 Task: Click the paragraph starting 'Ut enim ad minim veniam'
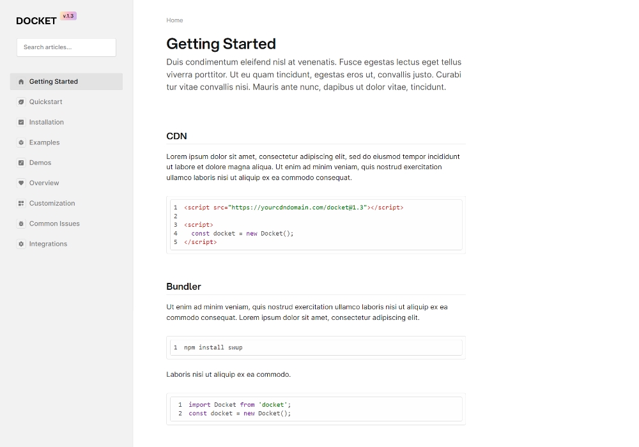coord(307,312)
